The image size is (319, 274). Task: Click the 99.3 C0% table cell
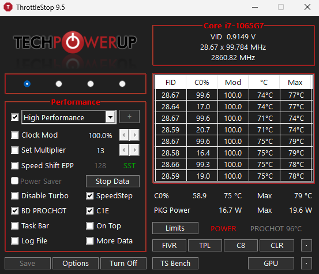(202, 165)
